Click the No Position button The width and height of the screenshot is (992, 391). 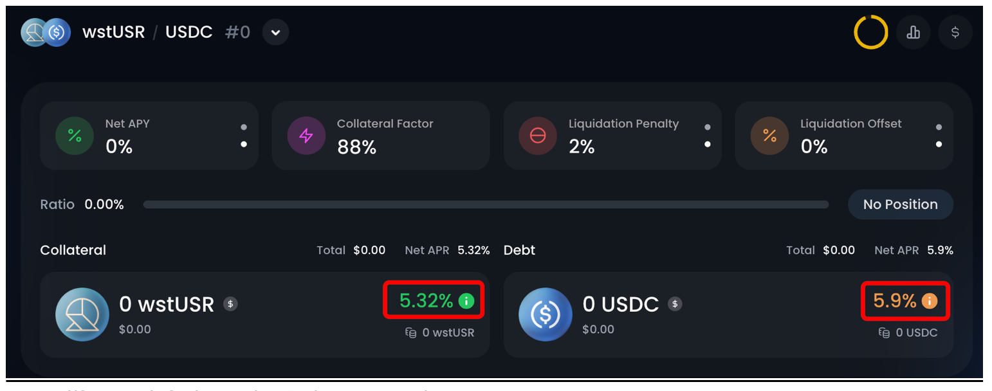point(900,205)
